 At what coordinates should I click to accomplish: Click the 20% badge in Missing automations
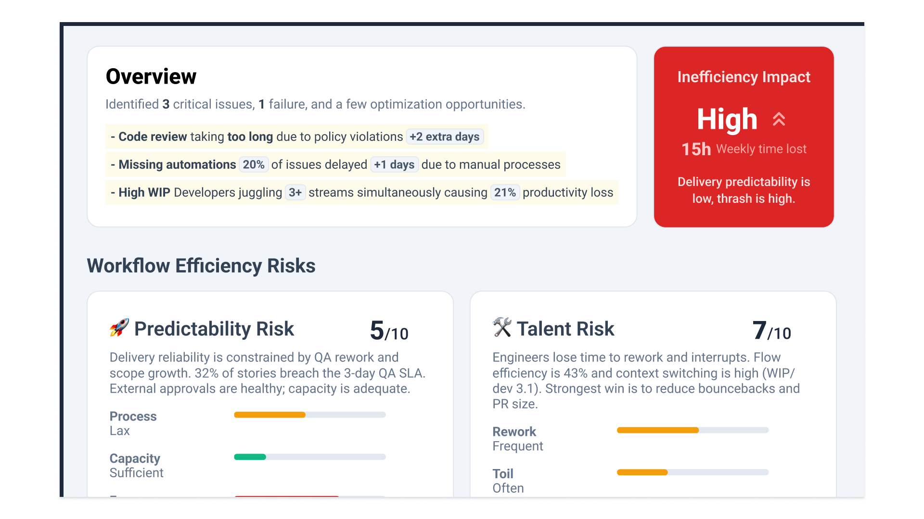pyautogui.click(x=254, y=165)
